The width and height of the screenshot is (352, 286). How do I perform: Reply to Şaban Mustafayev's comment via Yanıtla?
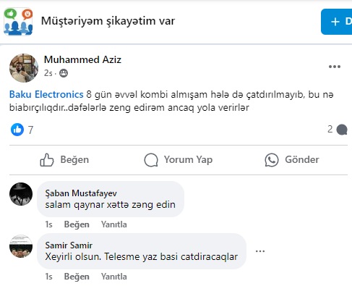114,224
